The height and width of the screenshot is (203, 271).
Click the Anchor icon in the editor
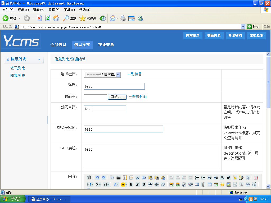click(241, 184)
